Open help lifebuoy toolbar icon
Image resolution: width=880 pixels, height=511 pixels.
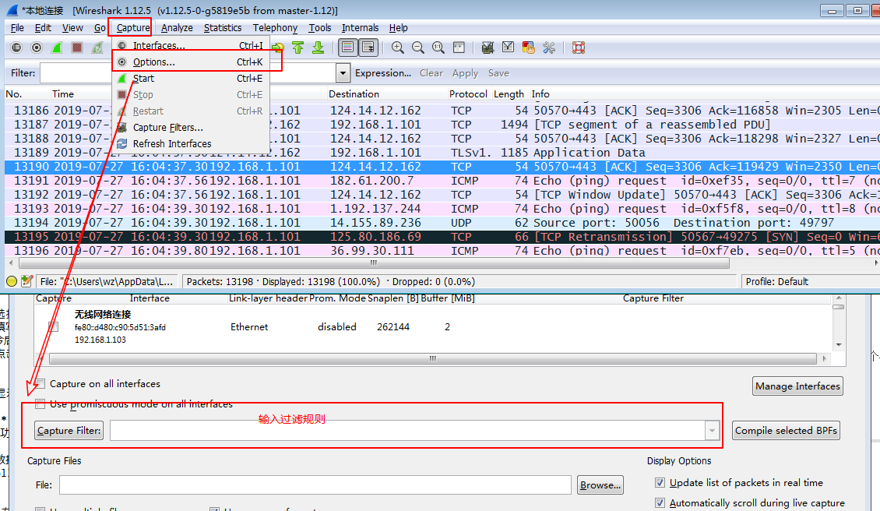[x=579, y=48]
